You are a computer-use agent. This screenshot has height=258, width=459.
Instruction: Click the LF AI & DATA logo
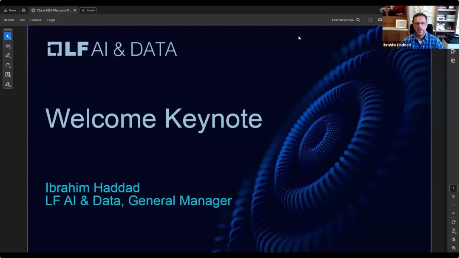(112, 48)
